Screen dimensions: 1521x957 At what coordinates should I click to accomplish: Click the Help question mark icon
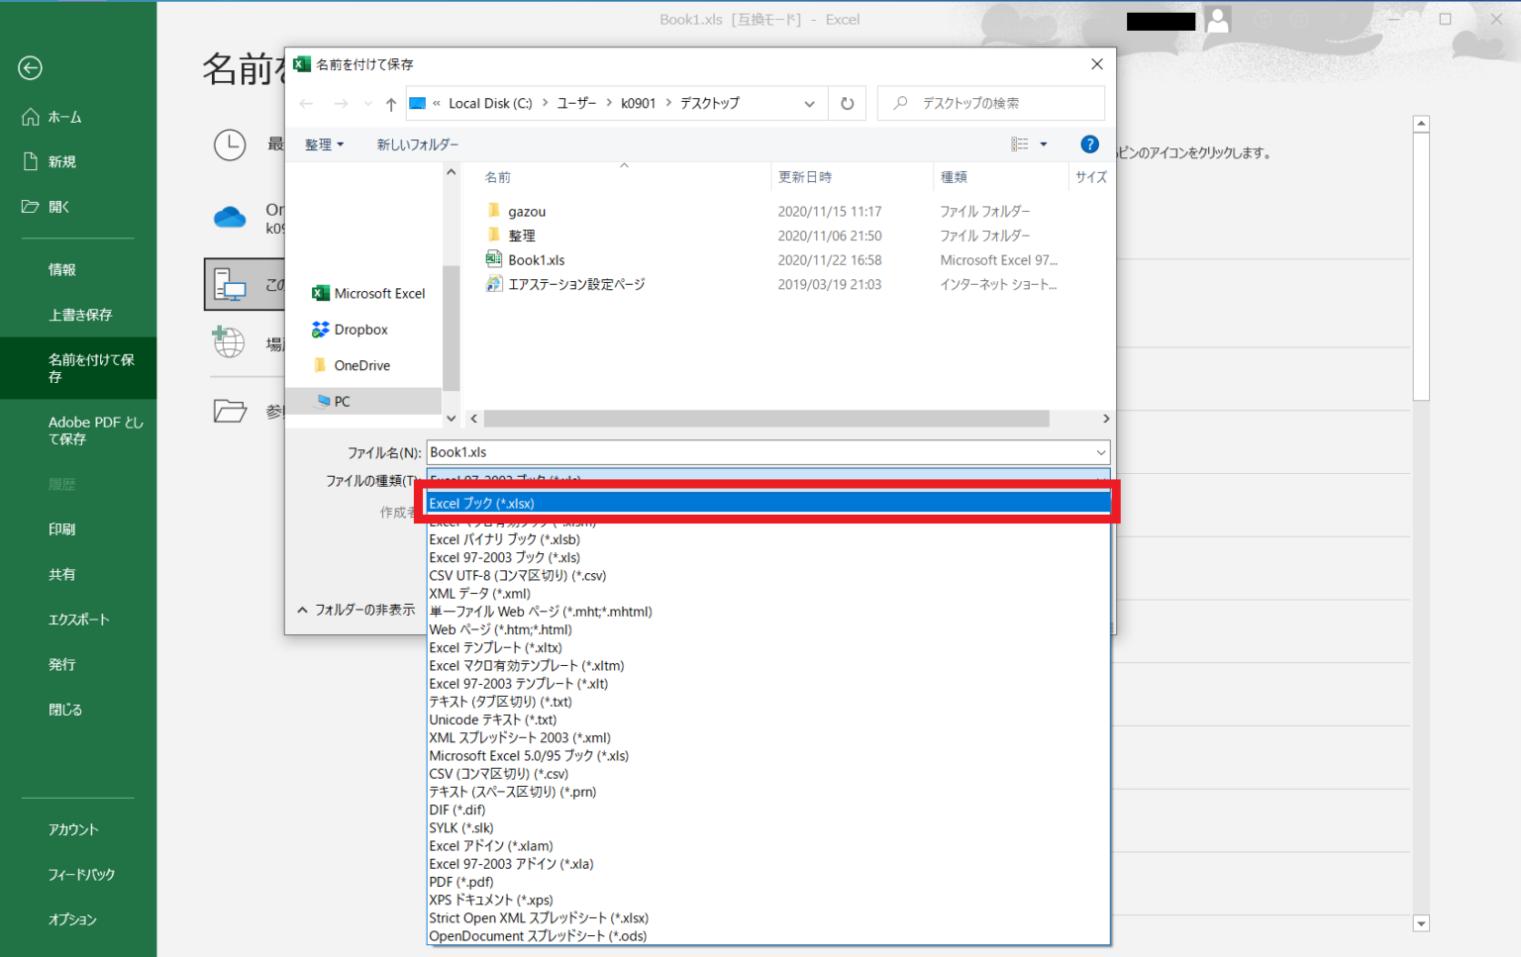pos(1089,144)
